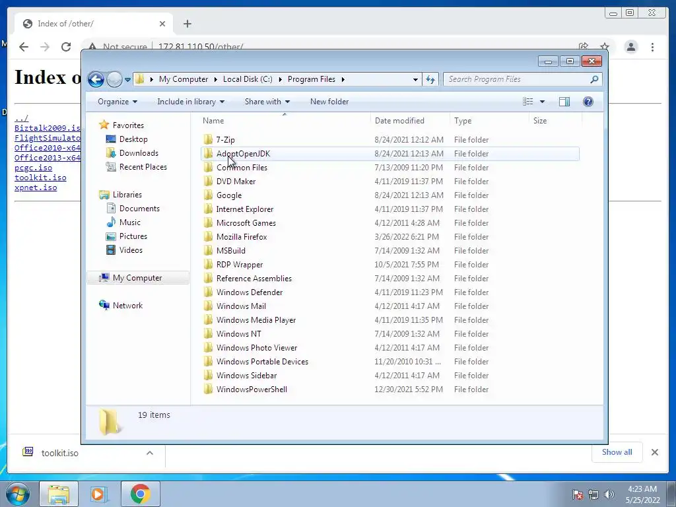Open Desktop in Favorites
This screenshot has width=676, height=507.
pos(133,139)
